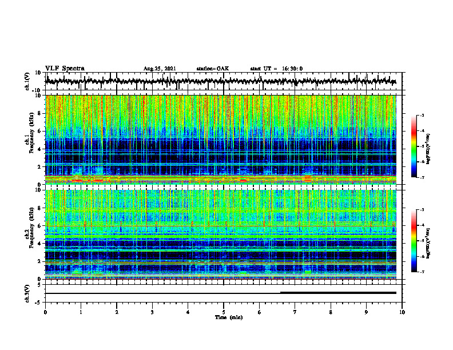Screen dimensions: 453x350
Task: Click time axis tick label "1"
Action: pyautogui.click(x=81, y=312)
